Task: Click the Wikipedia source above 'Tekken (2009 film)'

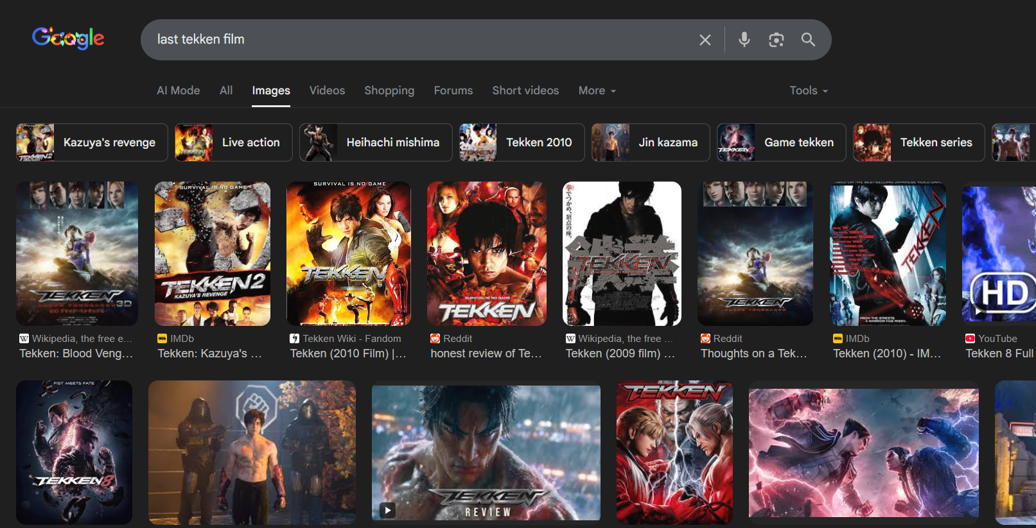Action: pos(620,339)
